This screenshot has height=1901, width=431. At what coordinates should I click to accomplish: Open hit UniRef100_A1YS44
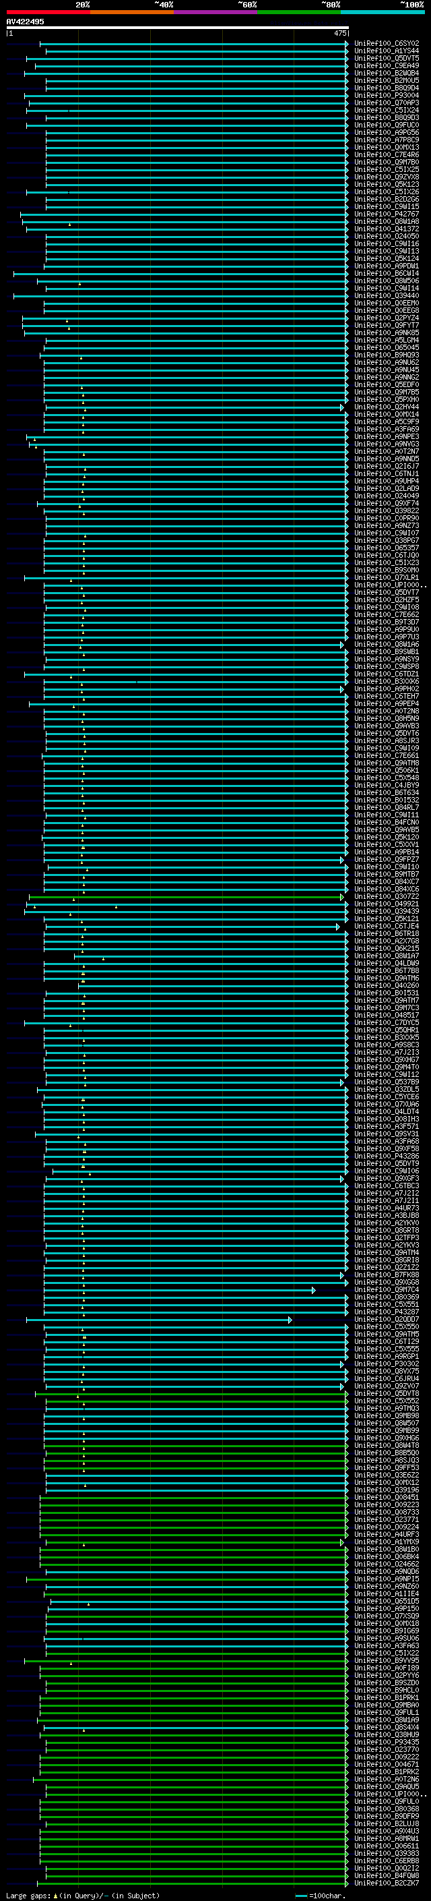pyautogui.click(x=387, y=51)
